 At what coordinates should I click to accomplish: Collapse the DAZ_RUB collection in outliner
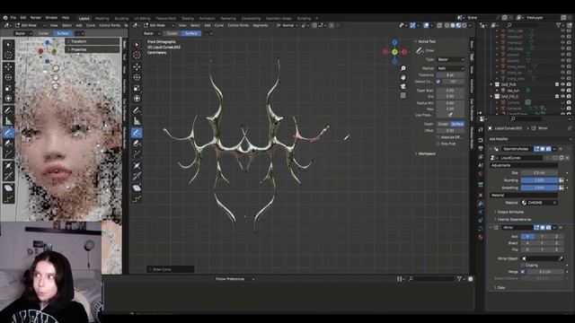[491, 84]
